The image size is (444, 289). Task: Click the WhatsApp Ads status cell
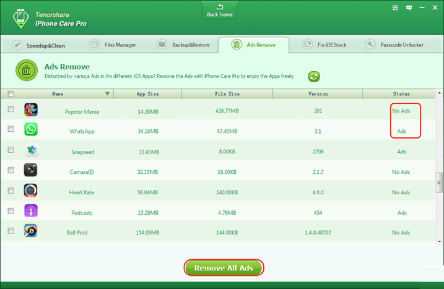pyautogui.click(x=401, y=131)
